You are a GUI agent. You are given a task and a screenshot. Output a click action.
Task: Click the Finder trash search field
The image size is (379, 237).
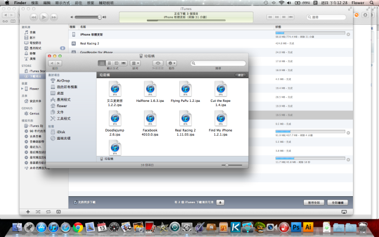click(218, 63)
